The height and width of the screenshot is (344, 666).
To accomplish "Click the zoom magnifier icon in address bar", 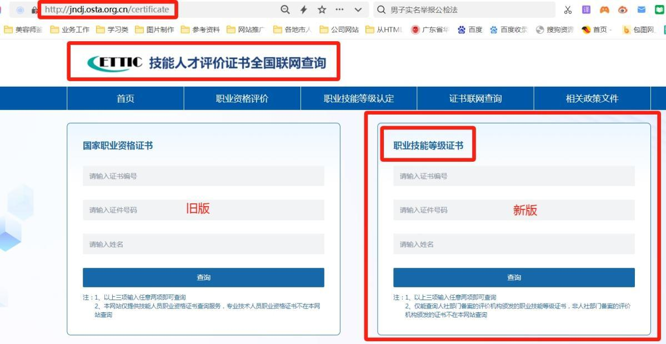I will (x=286, y=10).
